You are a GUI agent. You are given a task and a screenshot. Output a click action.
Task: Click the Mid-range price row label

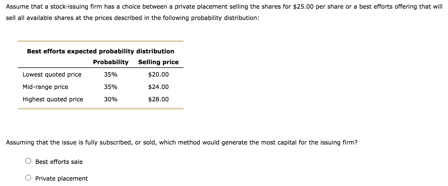click(45, 87)
